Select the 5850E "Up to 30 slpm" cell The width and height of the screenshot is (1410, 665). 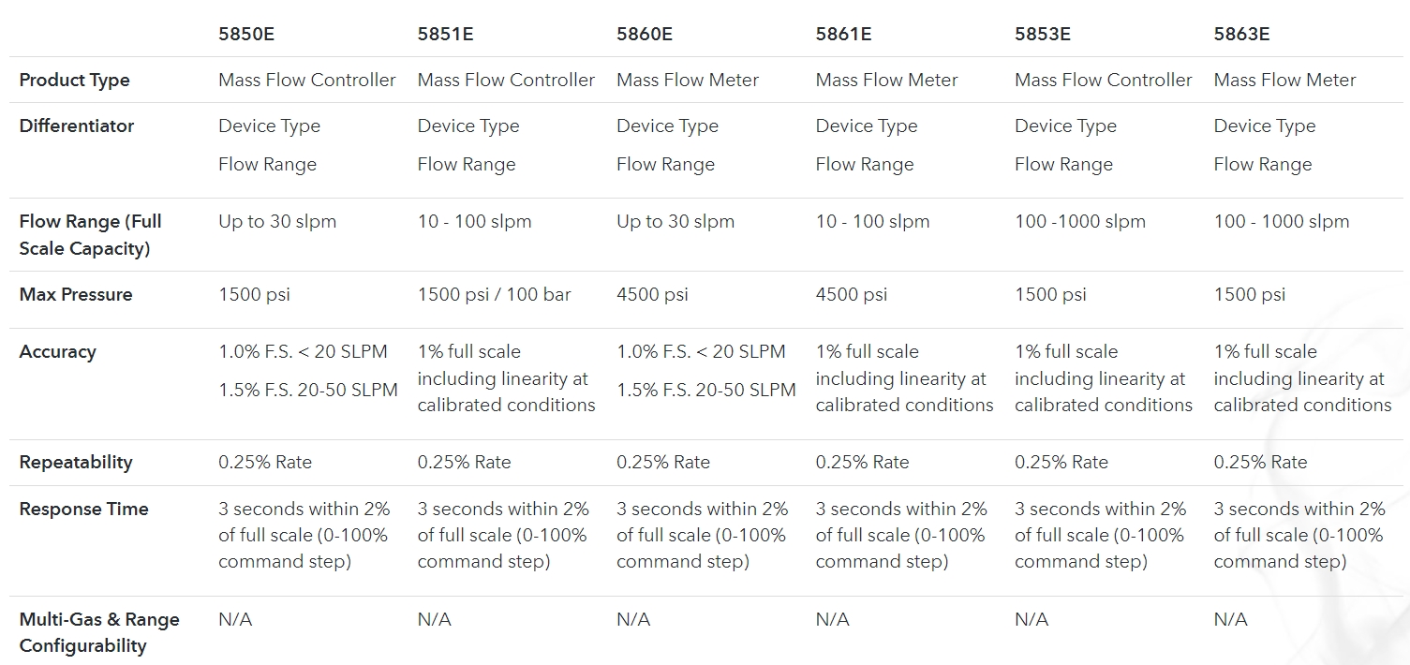pyautogui.click(x=277, y=222)
